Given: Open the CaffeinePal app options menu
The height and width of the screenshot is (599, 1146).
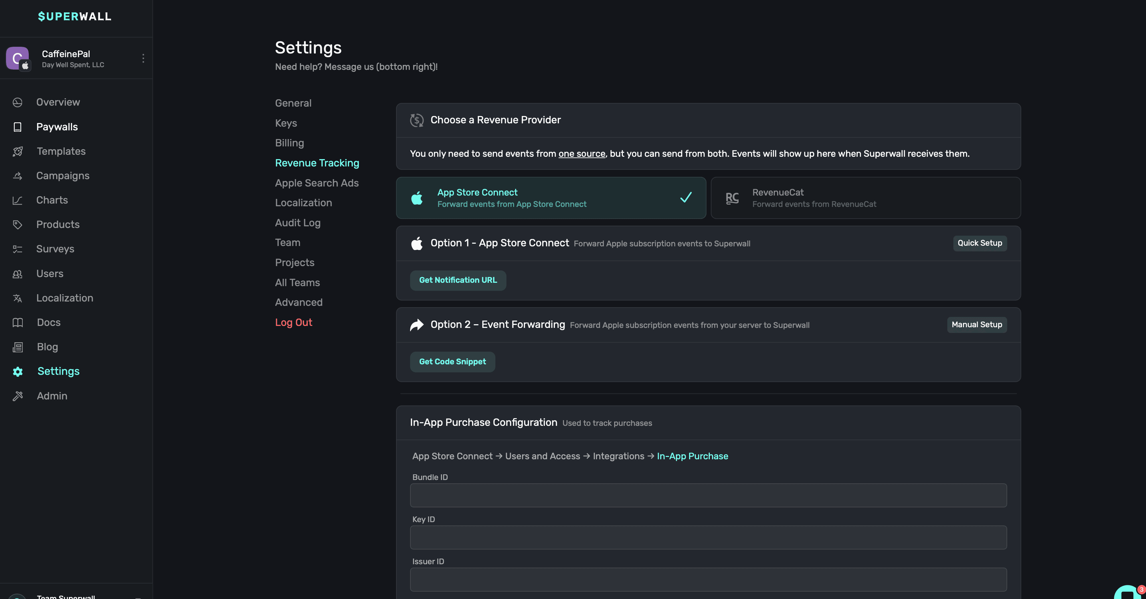Looking at the screenshot, I should (143, 58).
